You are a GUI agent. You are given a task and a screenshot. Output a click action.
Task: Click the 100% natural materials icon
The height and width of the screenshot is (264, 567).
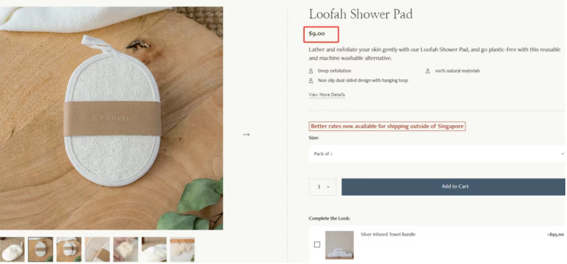click(x=428, y=71)
